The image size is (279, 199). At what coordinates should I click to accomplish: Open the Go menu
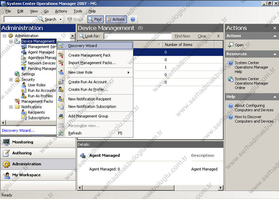pos(46,11)
